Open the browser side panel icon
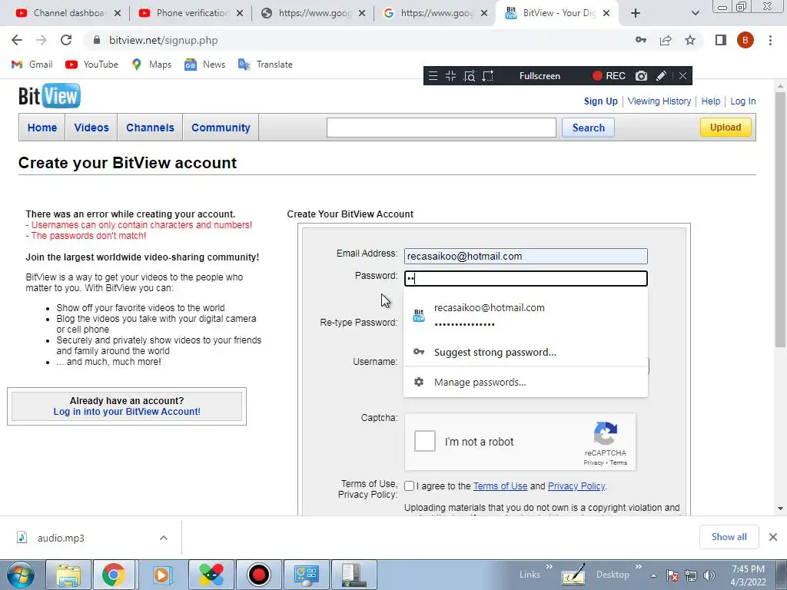 point(721,40)
